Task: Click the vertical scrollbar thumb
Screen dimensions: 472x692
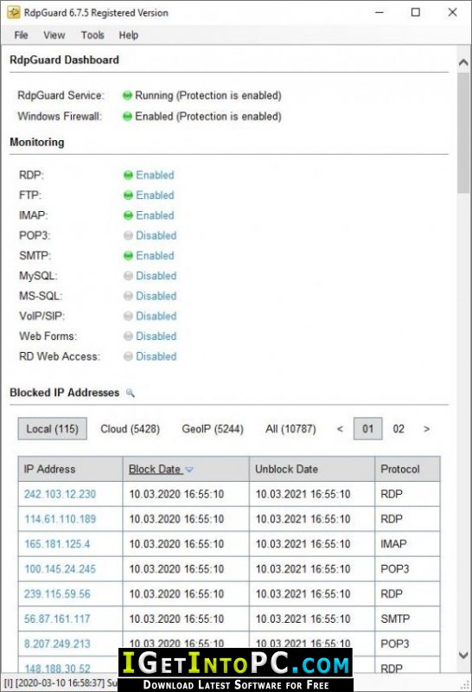Action: tap(463, 132)
